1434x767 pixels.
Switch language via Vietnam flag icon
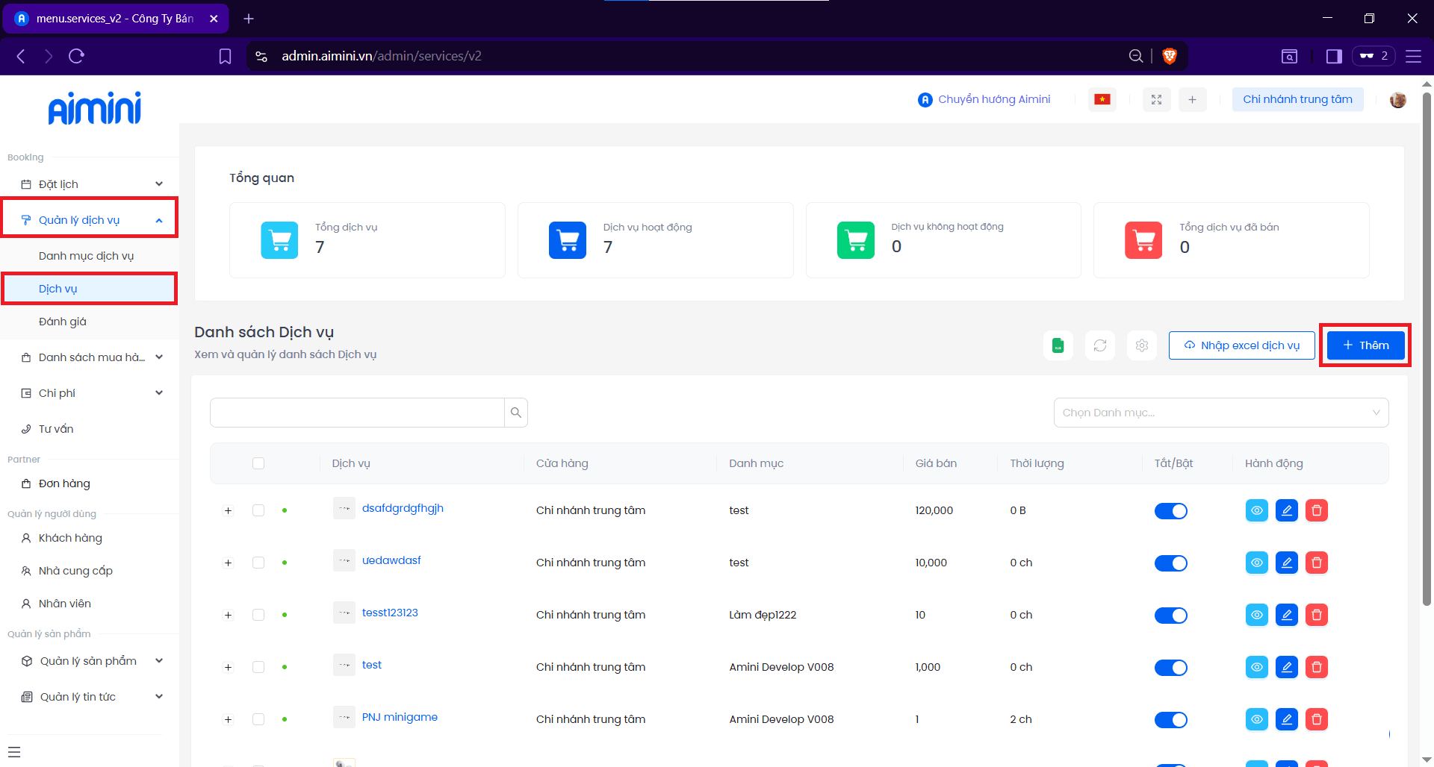tap(1102, 100)
